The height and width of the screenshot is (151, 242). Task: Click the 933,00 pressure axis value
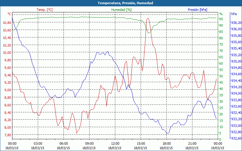[x=236, y=126]
